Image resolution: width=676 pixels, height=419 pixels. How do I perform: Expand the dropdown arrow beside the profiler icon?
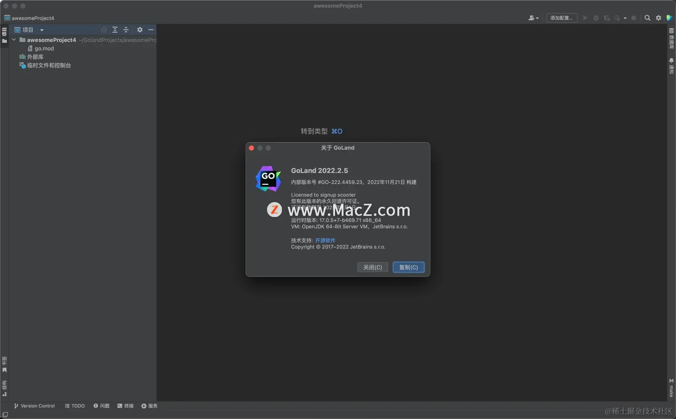point(625,18)
